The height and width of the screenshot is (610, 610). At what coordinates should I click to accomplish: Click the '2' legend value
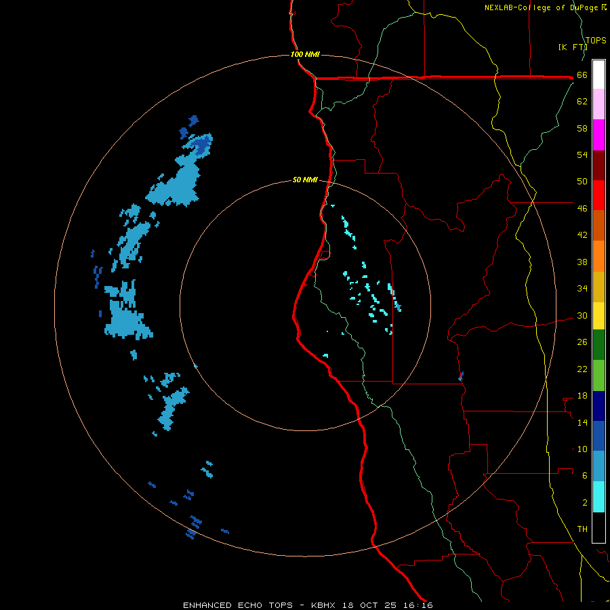click(x=585, y=502)
